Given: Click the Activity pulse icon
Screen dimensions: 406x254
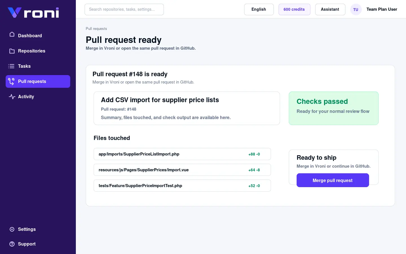Looking at the screenshot, I should (12, 97).
